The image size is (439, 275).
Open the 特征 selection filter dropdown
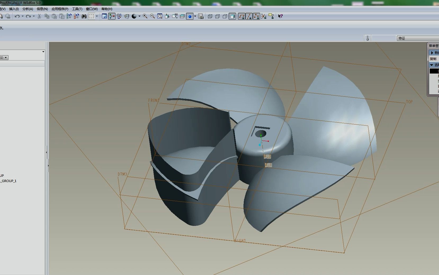418,38
